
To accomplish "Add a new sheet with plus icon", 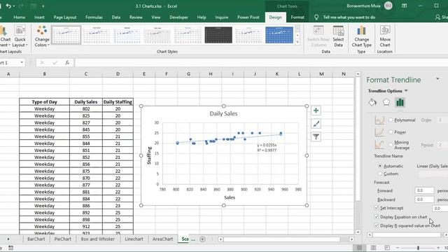I will 202,239.
